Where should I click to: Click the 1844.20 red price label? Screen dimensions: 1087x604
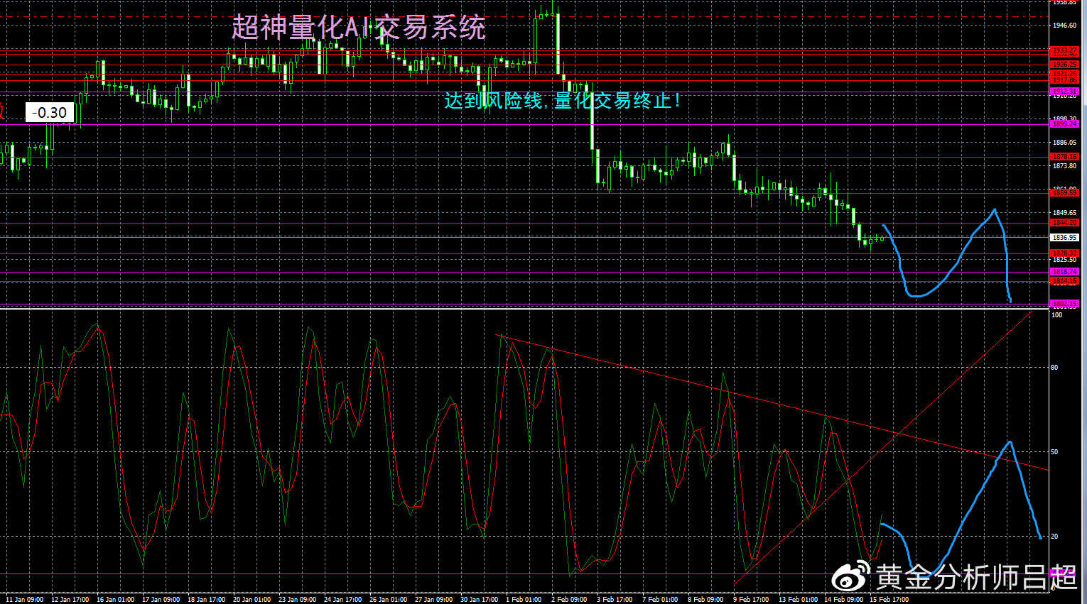click(x=1064, y=223)
